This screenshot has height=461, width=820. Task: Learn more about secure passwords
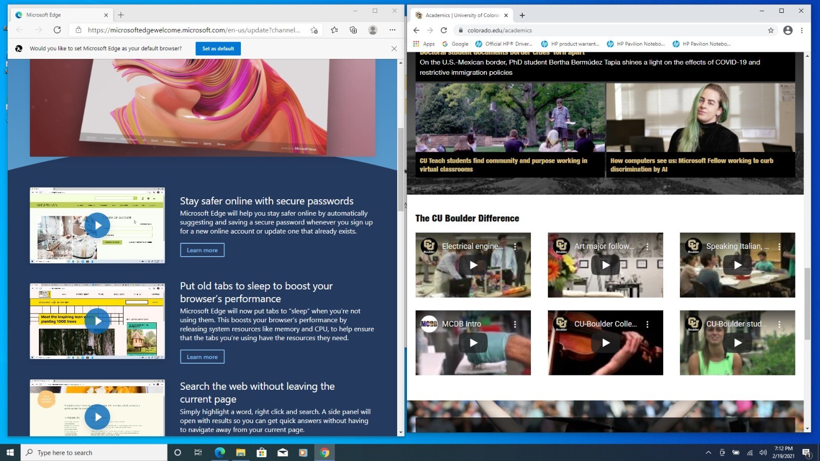click(x=202, y=250)
